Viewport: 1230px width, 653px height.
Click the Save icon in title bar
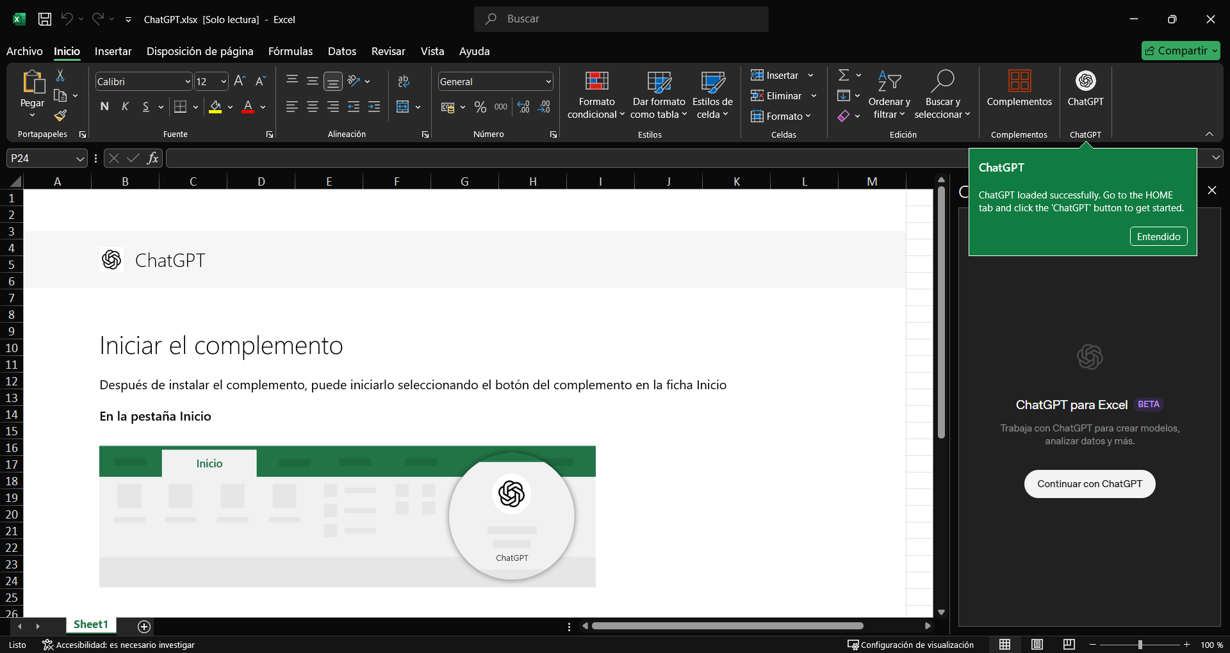(x=45, y=19)
